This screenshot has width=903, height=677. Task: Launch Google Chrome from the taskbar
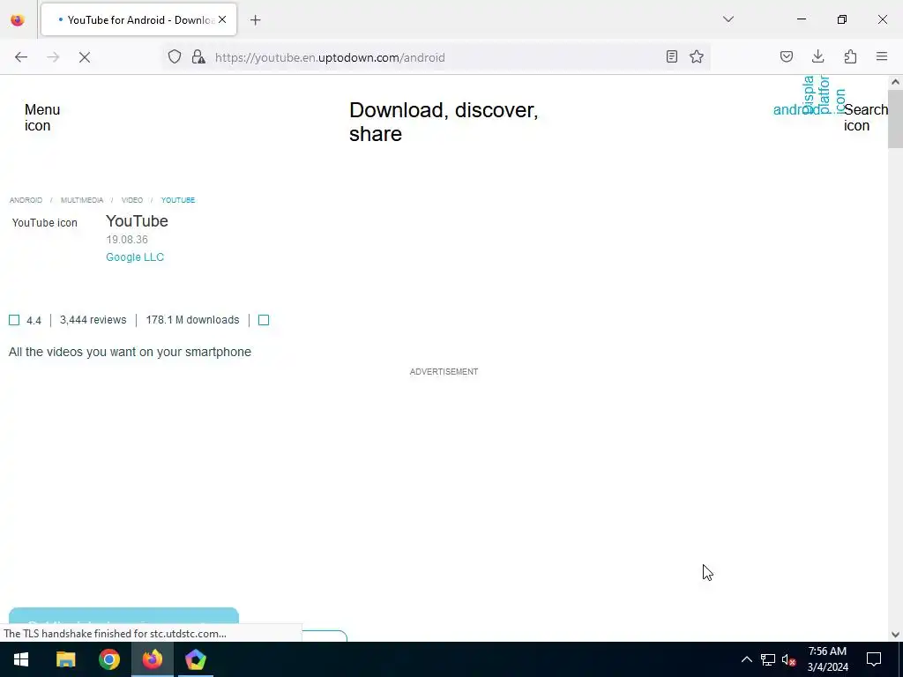(x=108, y=659)
